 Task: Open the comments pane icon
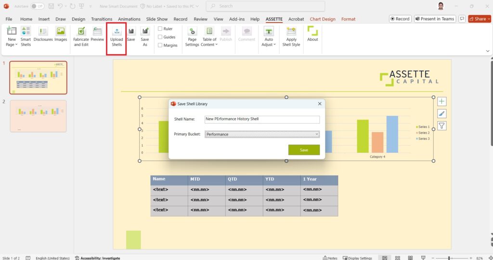click(x=462, y=19)
